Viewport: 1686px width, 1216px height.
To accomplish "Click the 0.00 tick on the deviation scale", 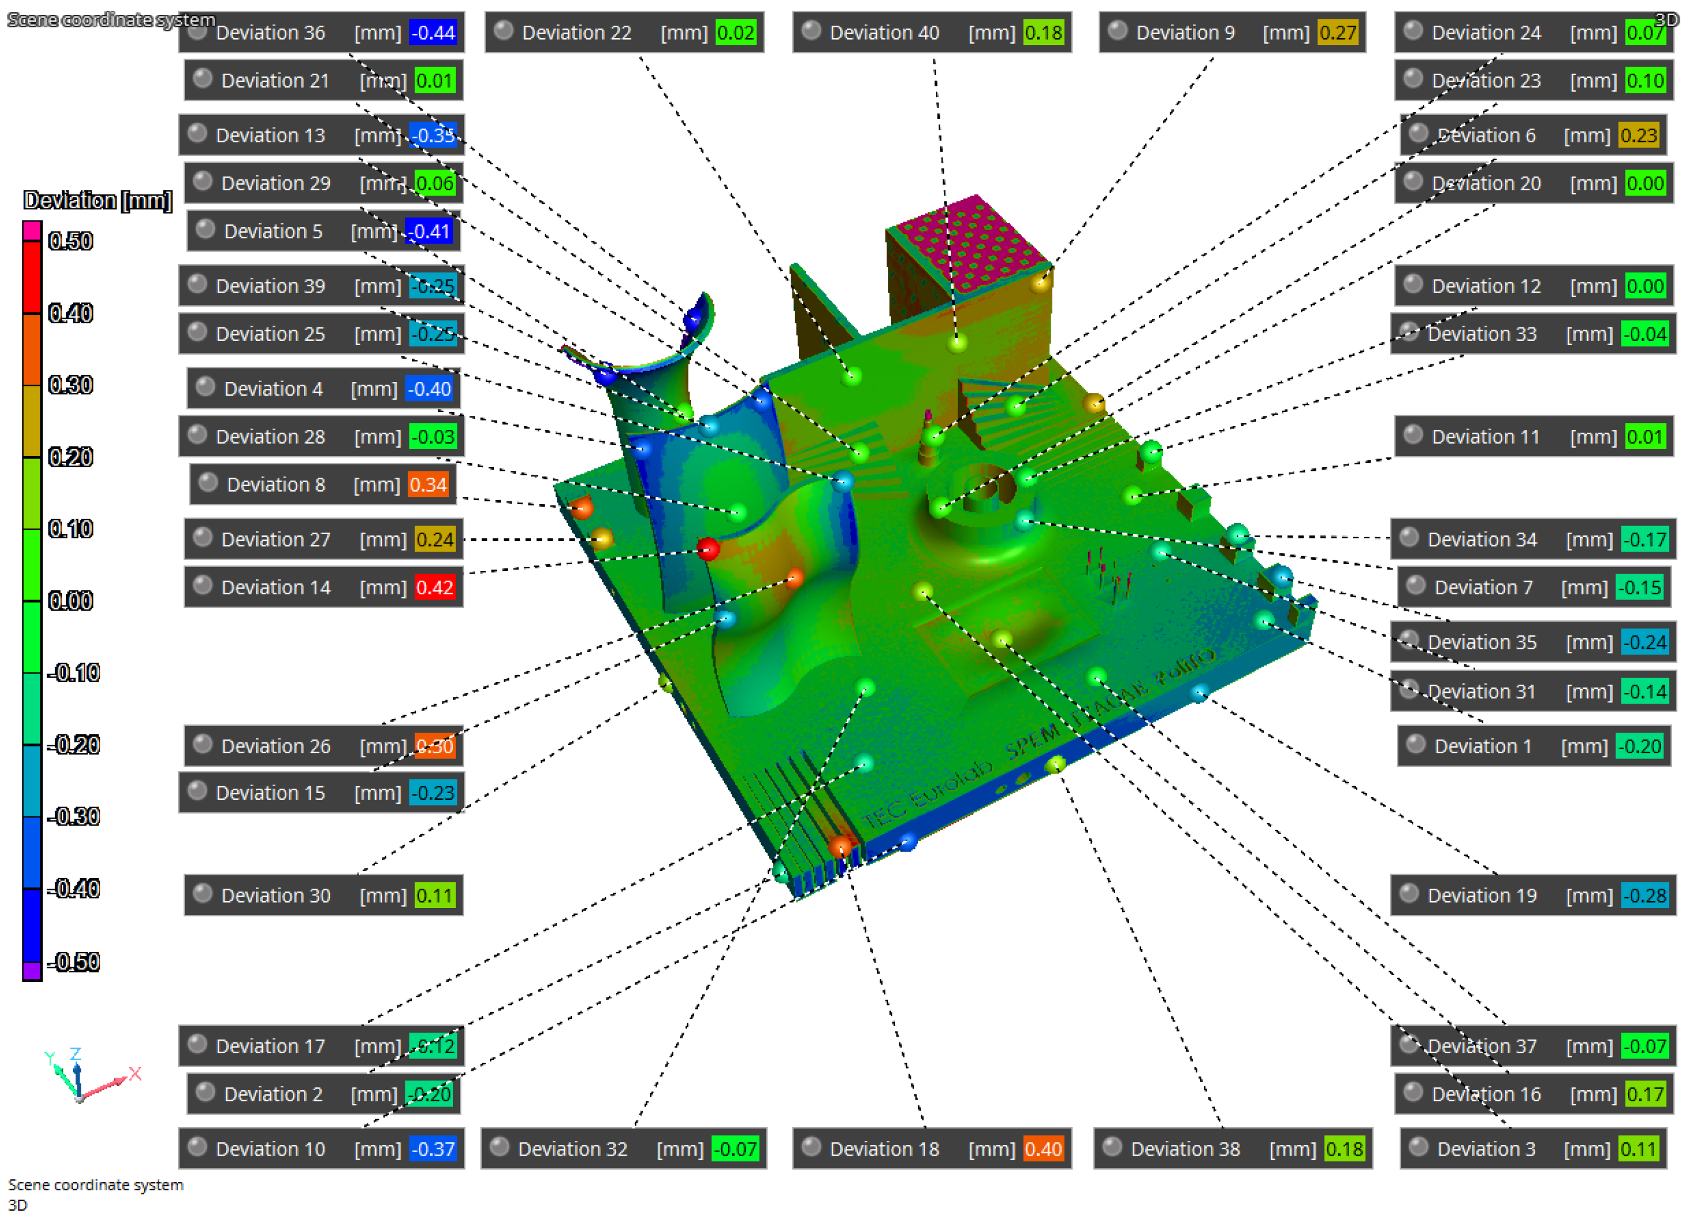I will point(71,601).
